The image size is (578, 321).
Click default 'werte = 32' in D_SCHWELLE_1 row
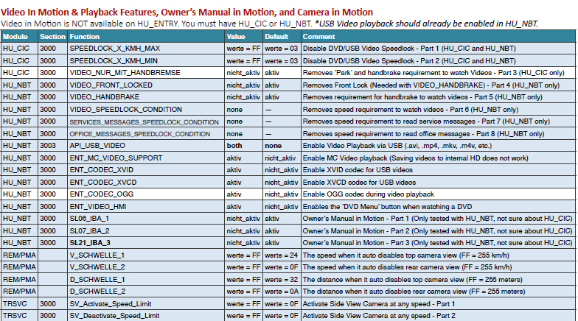click(x=282, y=280)
